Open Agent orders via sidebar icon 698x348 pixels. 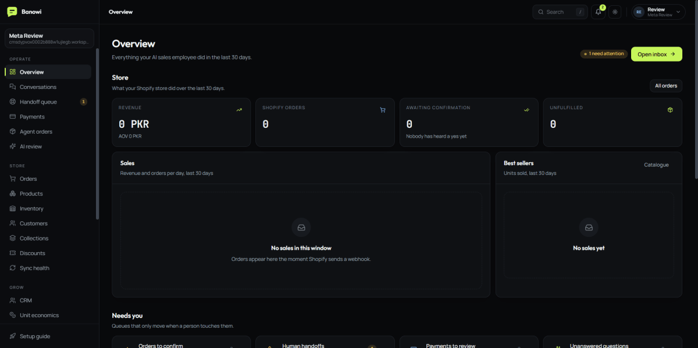[13, 132]
